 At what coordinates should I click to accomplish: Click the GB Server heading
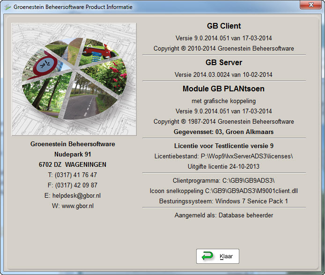pyautogui.click(x=224, y=63)
